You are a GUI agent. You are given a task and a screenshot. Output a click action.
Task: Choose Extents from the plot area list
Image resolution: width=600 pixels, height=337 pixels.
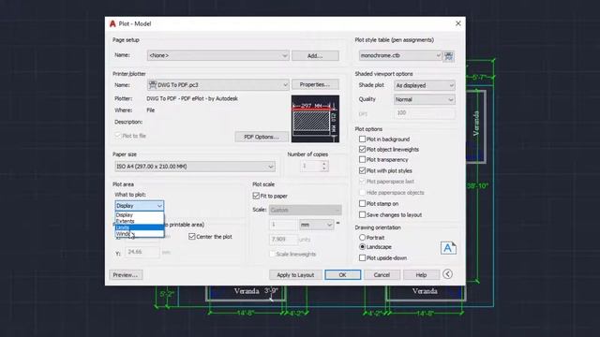[x=140, y=221]
